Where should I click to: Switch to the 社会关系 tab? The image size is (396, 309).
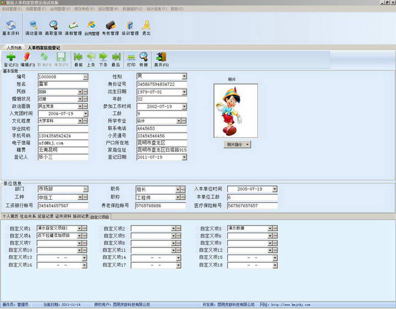[28, 216]
